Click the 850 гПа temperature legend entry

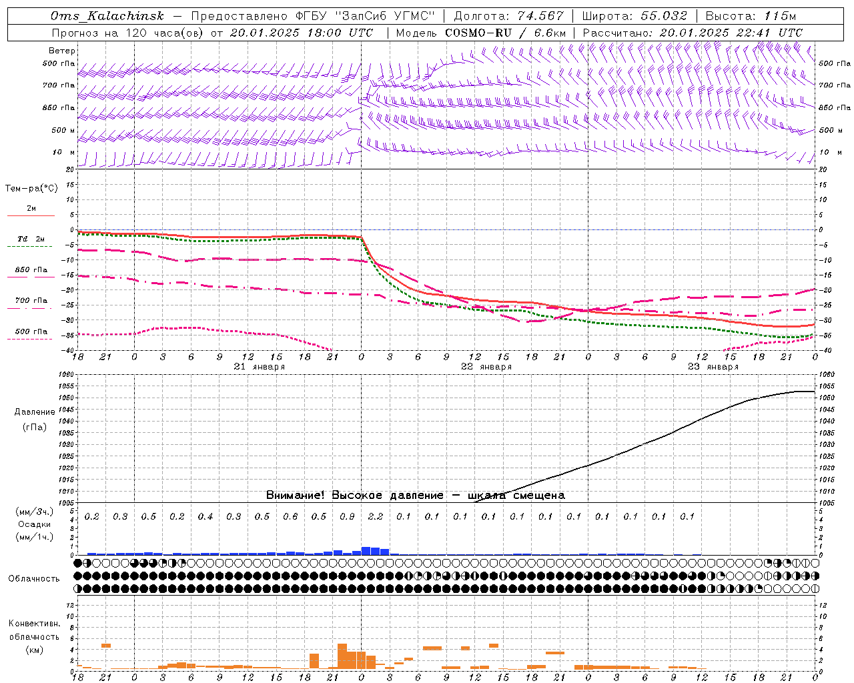(x=31, y=273)
